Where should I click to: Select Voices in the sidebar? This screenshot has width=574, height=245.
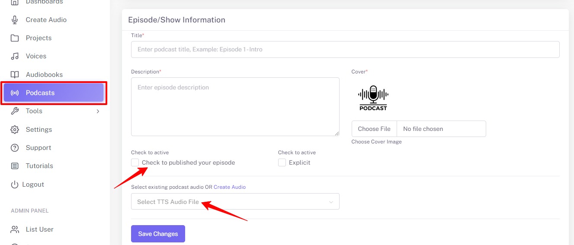click(x=36, y=56)
